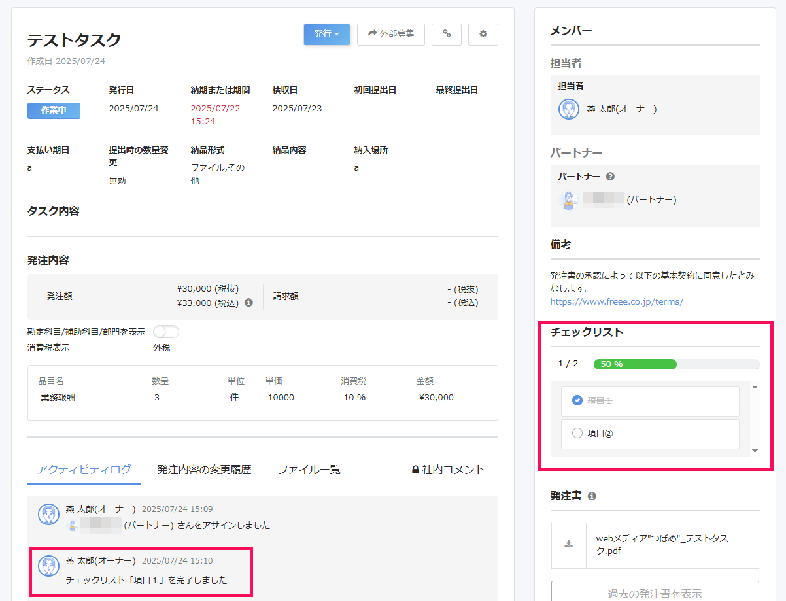Viewport: 786px width, 601px height.
Task: Click the info icon next to 発注書
Action: point(592,496)
